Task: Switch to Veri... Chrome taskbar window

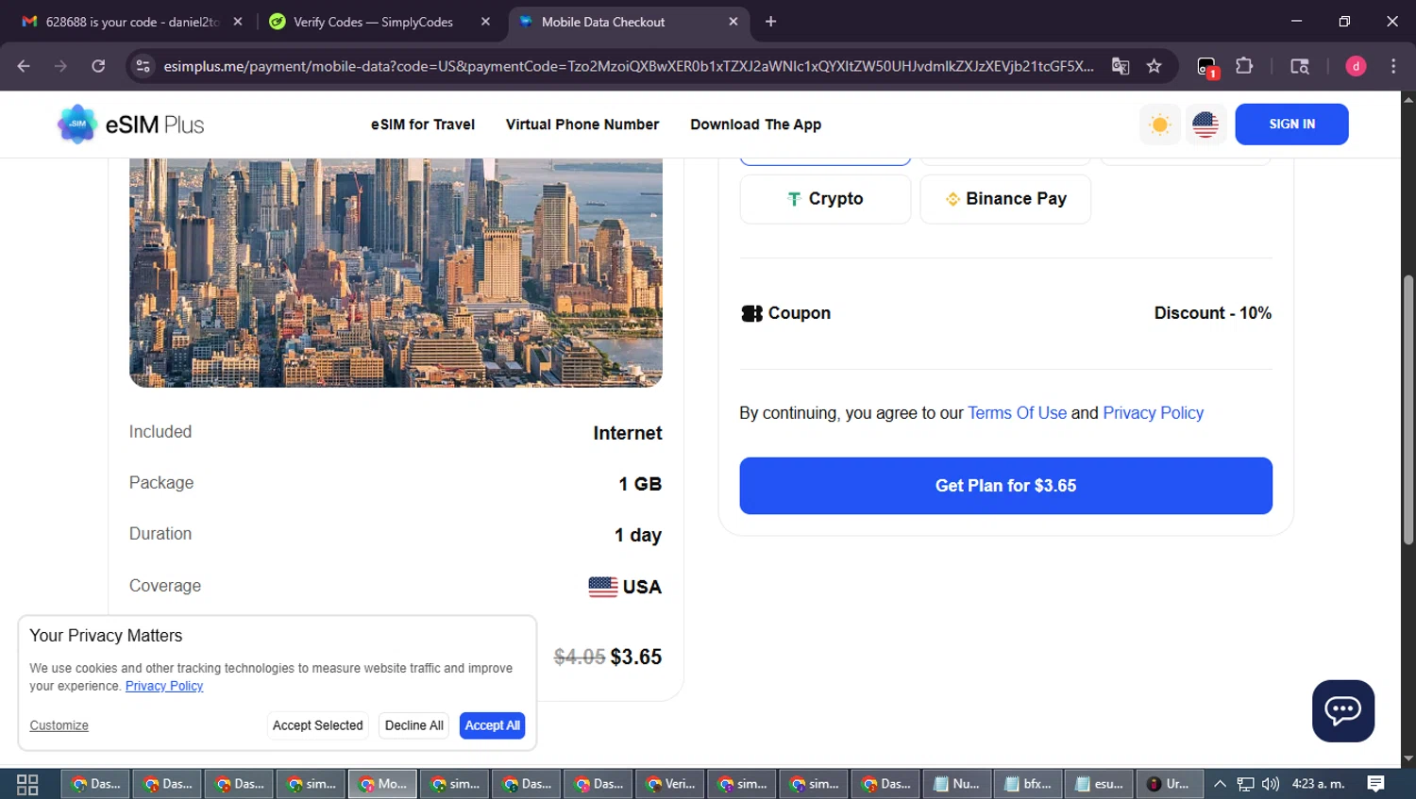Action: 670,784
